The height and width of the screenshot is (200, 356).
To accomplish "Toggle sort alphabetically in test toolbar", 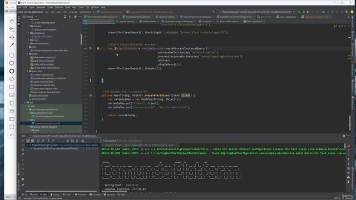I will click(x=38, y=141).
